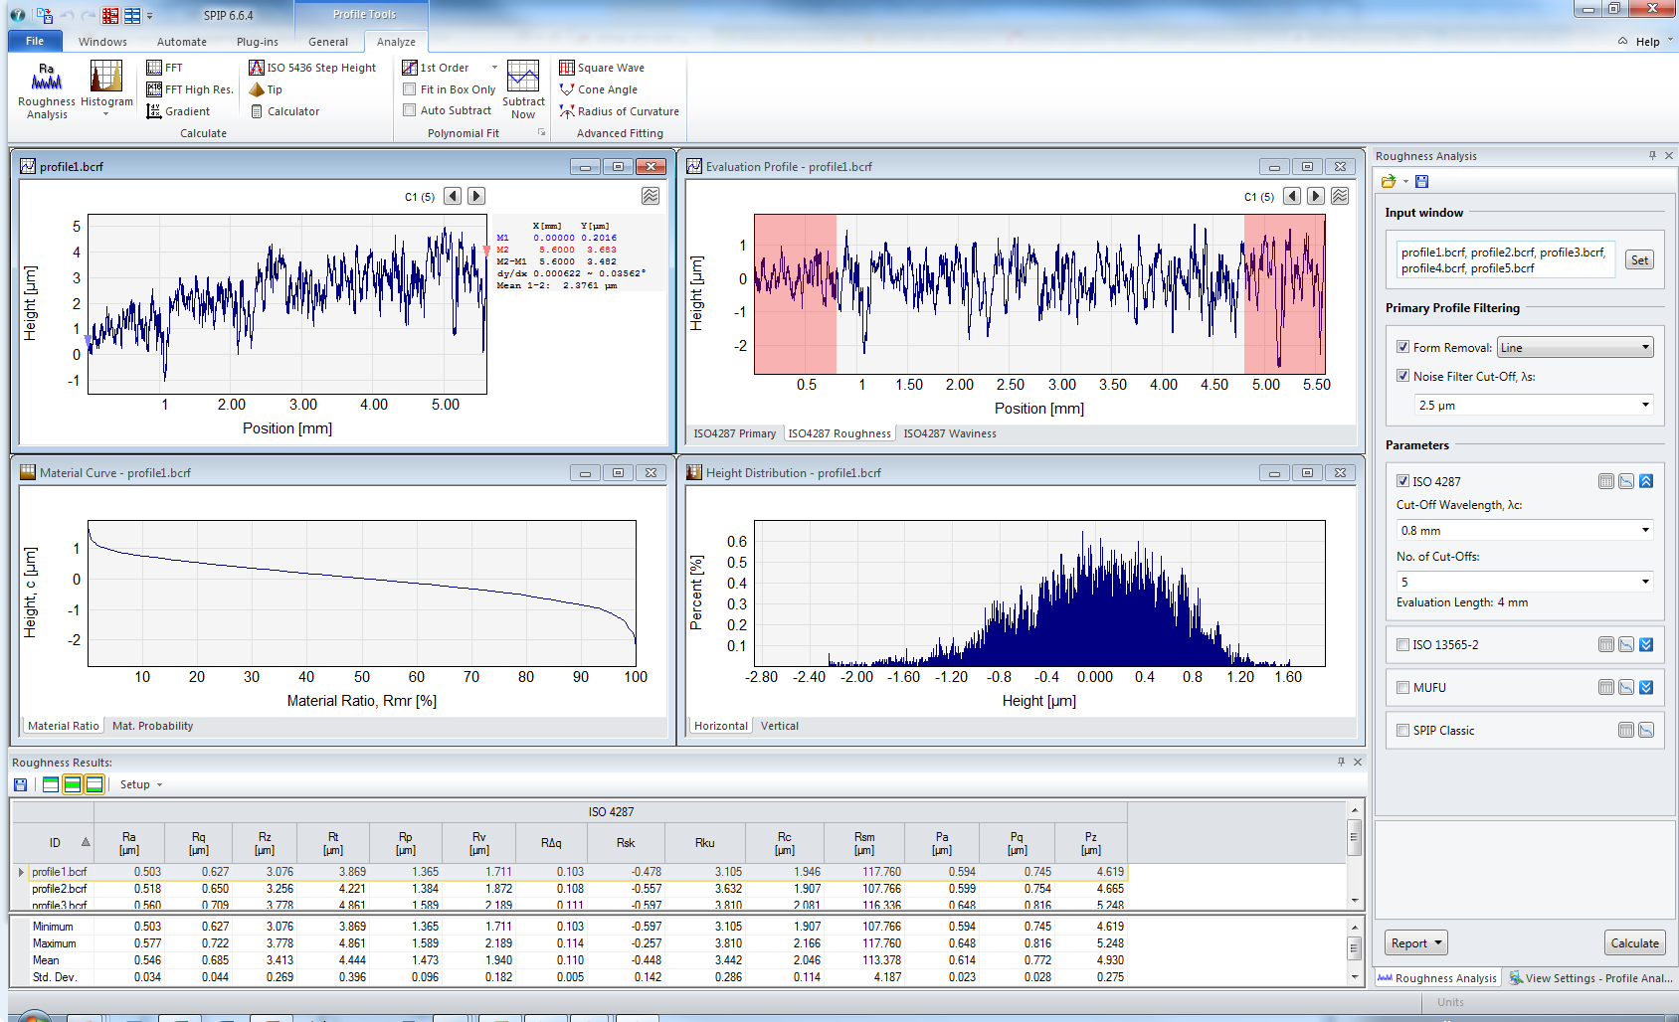Image resolution: width=1679 pixels, height=1022 pixels.
Task: Switch to Windows ribbon tab
Action: pos(102,42)
